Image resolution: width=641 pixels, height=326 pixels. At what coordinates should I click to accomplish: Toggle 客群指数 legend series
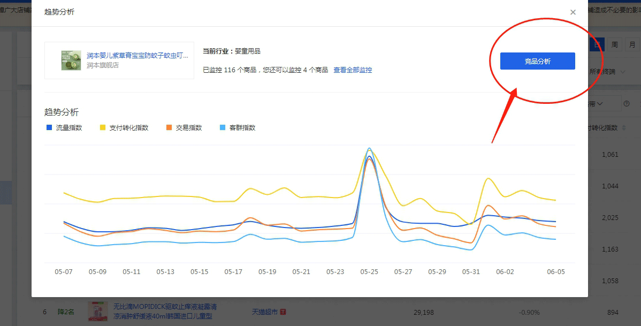(242, 128)
